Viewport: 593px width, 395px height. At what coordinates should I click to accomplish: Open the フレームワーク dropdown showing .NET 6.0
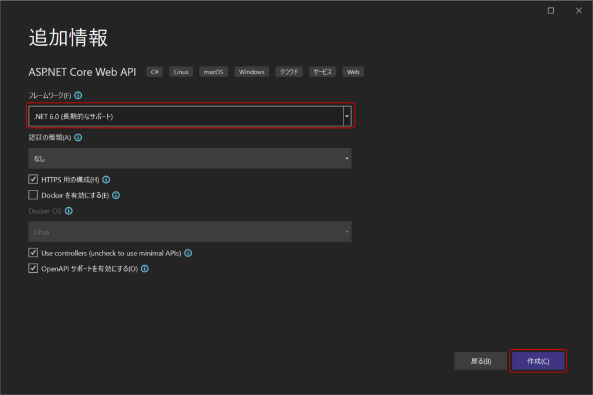[x=190, y=116]
